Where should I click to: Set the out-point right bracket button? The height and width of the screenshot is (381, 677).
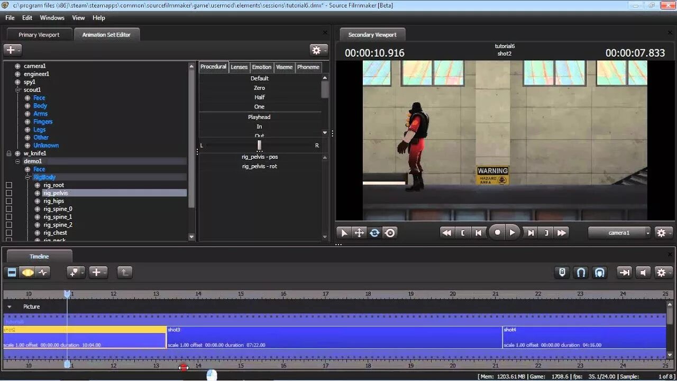(x=546, y=233)
